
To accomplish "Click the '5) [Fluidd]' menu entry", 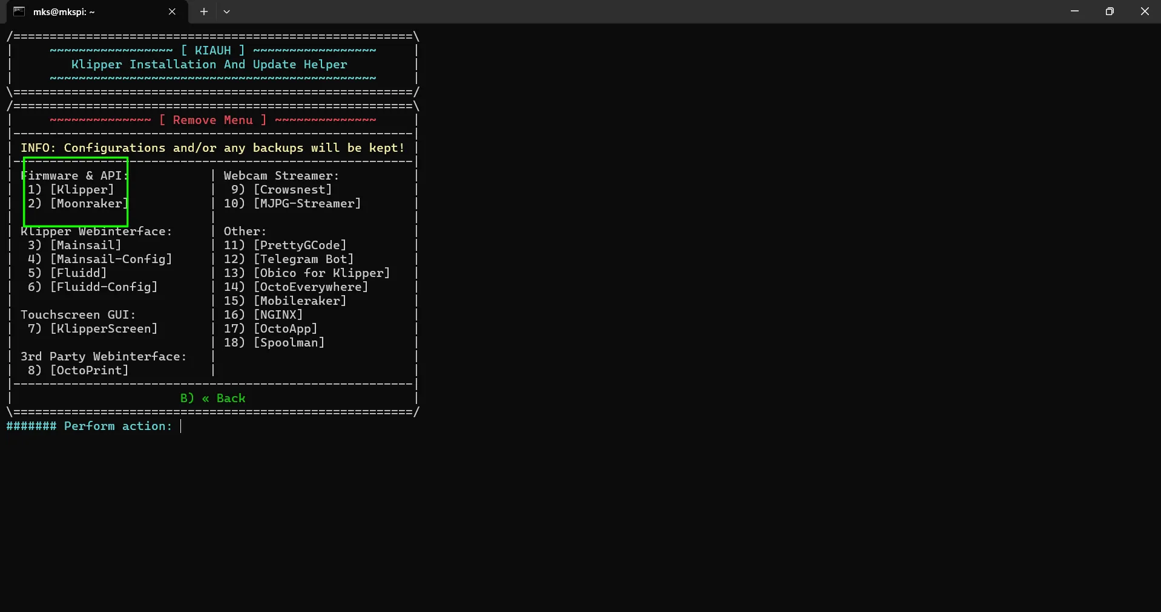I will coord(67,273).
